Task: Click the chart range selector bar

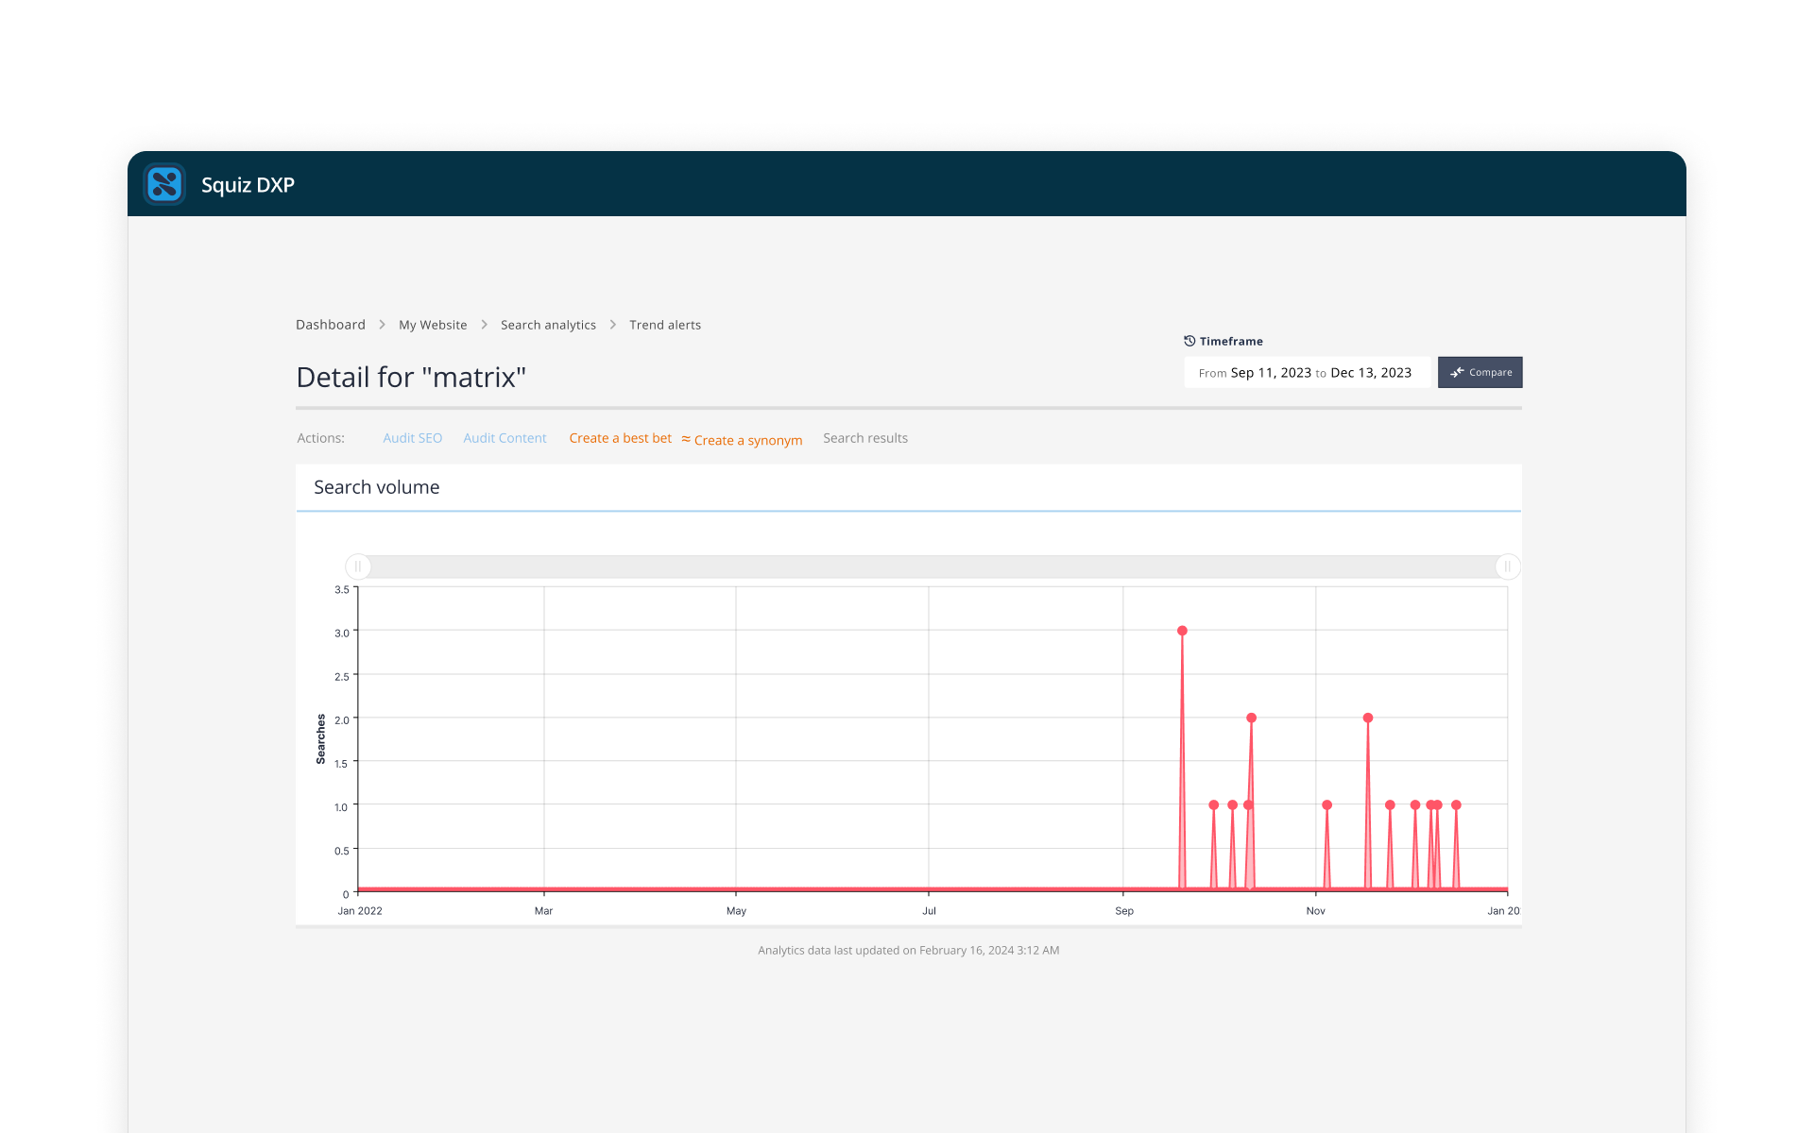Action: point(933,566)
